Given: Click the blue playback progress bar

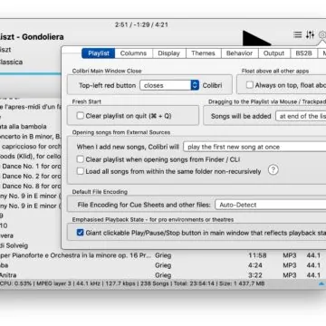Looking at the screenshot, I should [x=30, y=73].
